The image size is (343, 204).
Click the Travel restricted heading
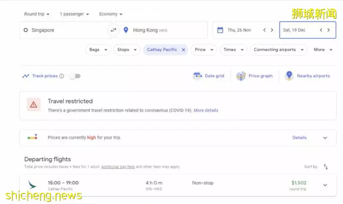pos(70,101)
